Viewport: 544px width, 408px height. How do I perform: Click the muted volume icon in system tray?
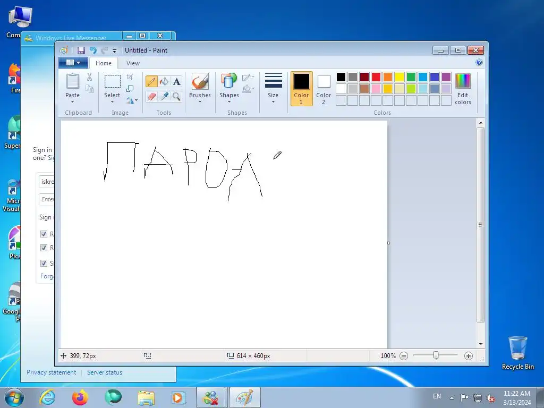click(490, 398)
